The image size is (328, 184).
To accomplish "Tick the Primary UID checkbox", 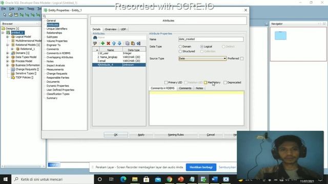I will [166, 82].
